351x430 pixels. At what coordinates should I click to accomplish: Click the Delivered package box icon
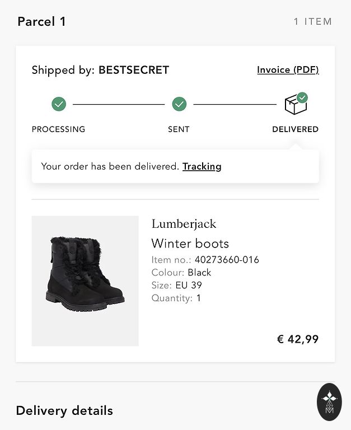(x=295, y=104)
